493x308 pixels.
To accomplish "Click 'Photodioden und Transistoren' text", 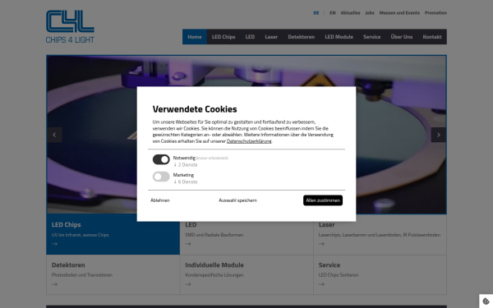I will coord(82,275).
